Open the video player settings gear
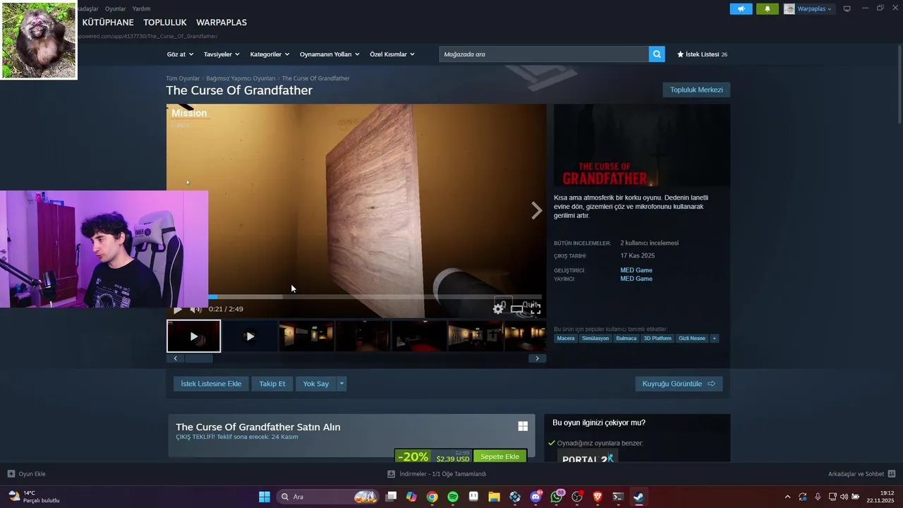Image resolution: width=903 pixels, height=508 pixels. click(498, 308)
